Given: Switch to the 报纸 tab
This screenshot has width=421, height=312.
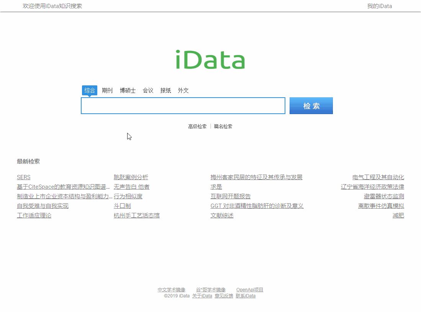Looking at the screenshot, I should [x=165, y=90].
